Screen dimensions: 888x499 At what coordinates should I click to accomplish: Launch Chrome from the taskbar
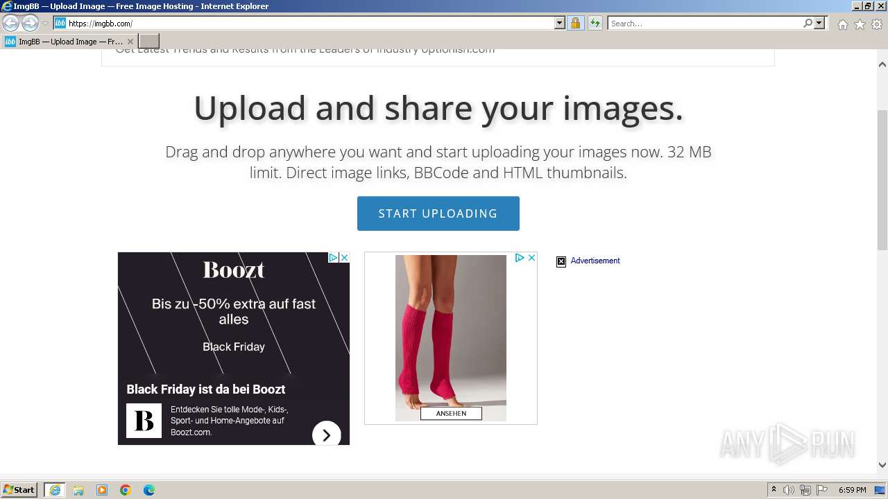pos(126,490)
